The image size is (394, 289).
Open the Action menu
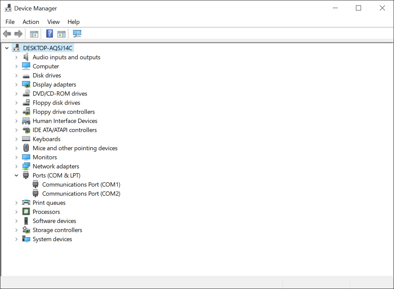tap(31, 22)
